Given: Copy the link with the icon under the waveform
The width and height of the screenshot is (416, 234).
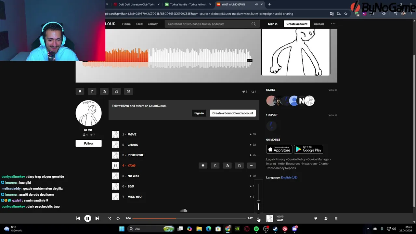Looking at the screenshot, I should coord(116,91).
